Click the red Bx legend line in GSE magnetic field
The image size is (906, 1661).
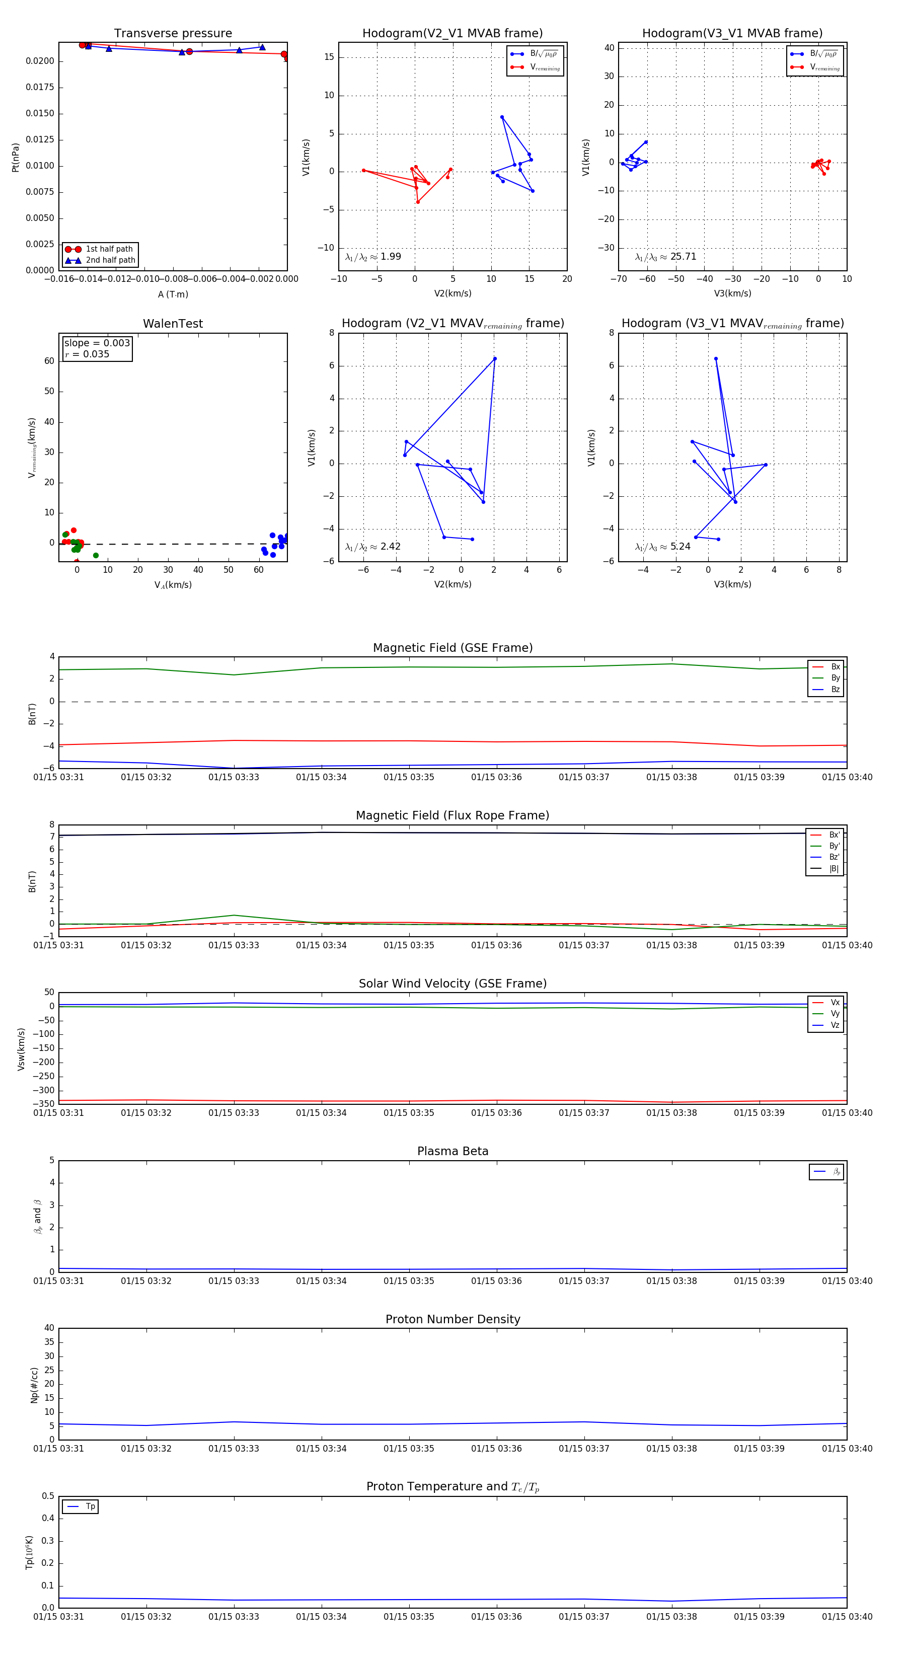(x=817, y=667)
